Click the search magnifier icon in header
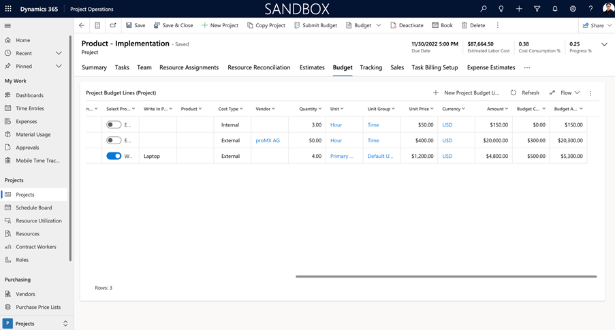 [x=484, y=9]
